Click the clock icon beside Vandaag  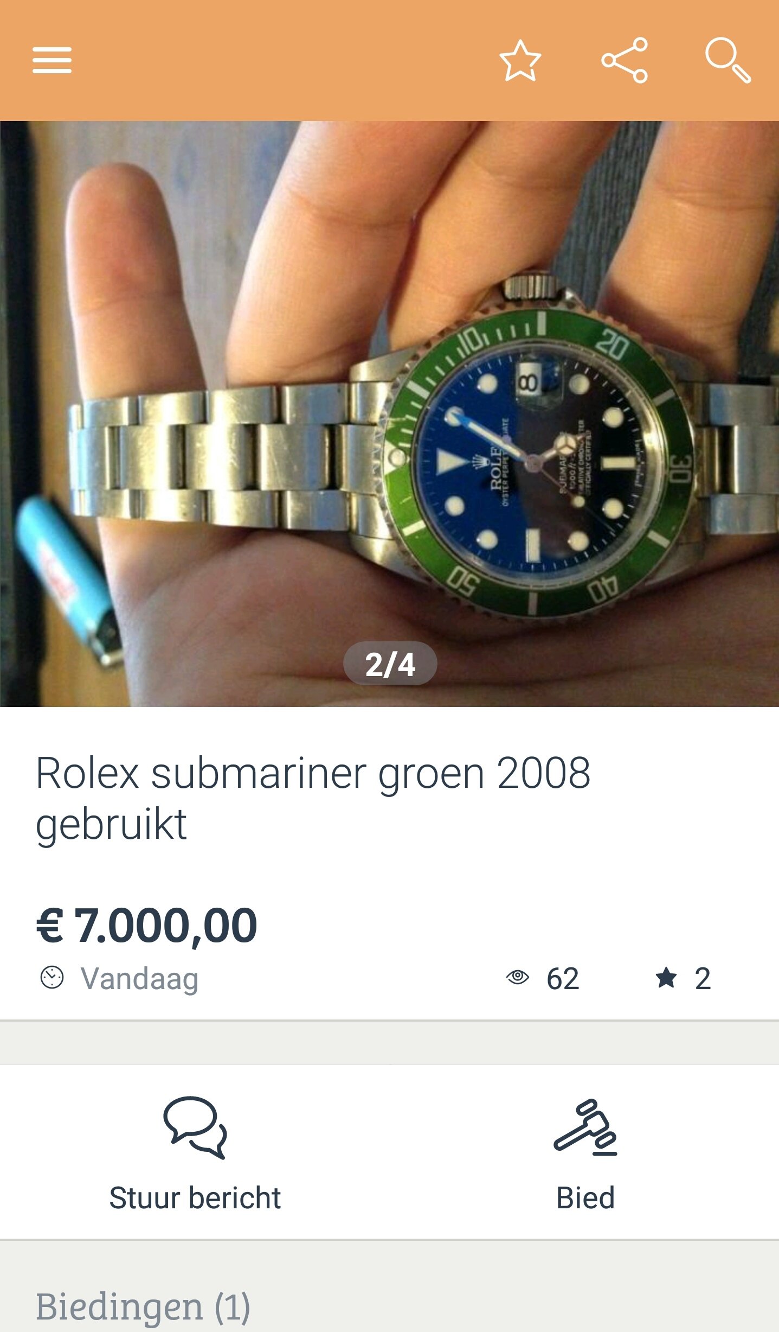click(52, 978)
